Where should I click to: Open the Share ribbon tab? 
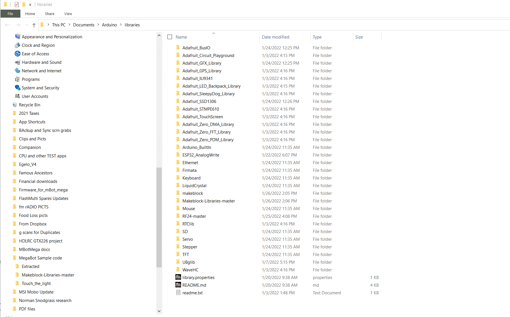tap(50, 14)
